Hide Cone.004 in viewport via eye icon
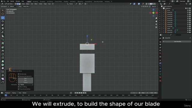Viewport: 192px width, 108px height. (188, 18)
